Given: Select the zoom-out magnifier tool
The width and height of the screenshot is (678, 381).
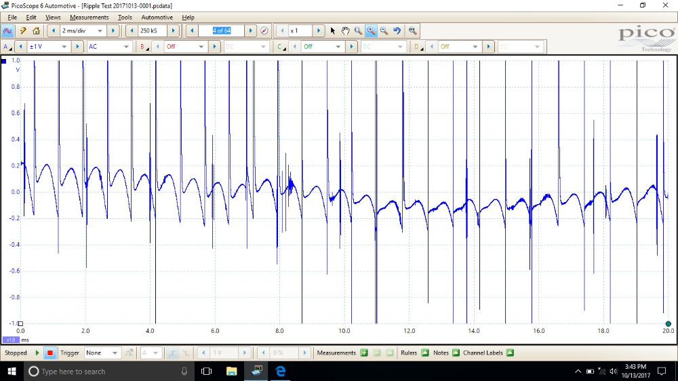Looking at the screenshot, I should 384,31.
